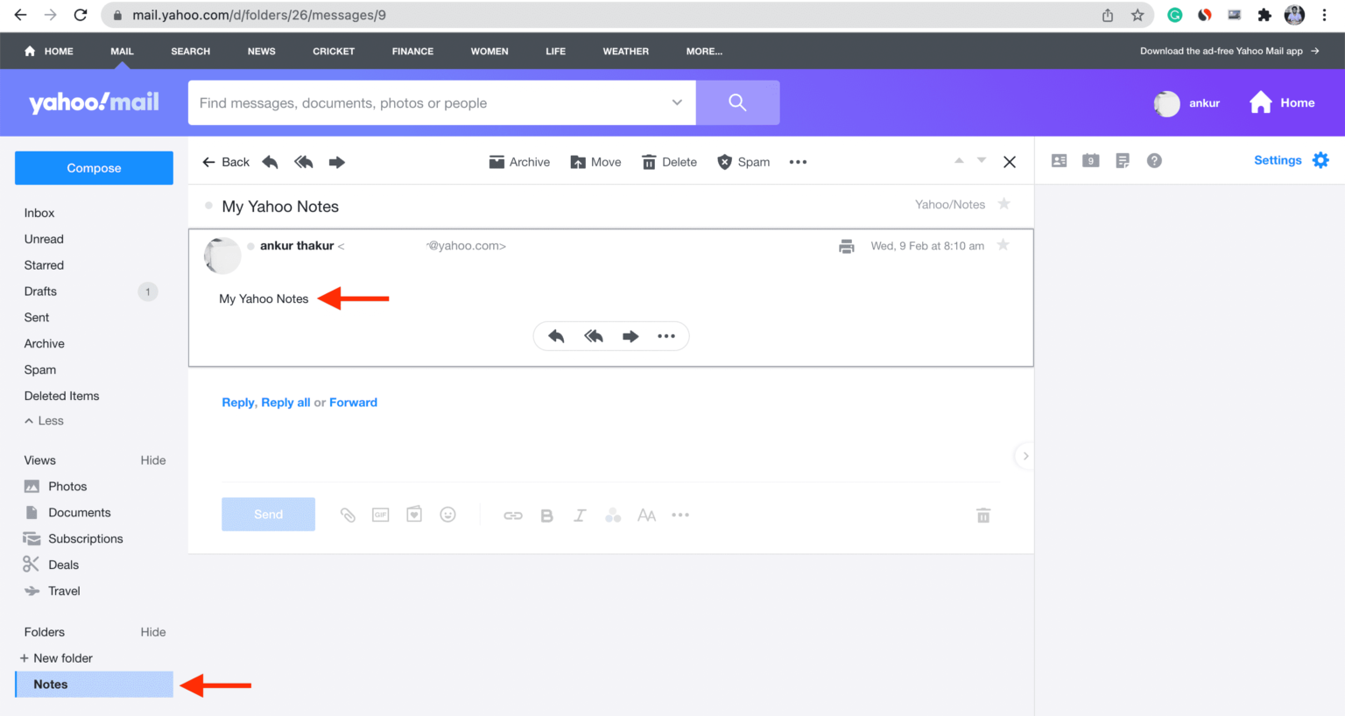Click the Reply all link
The width and height of the screenshot is (1345, 716).
point(285,402)
